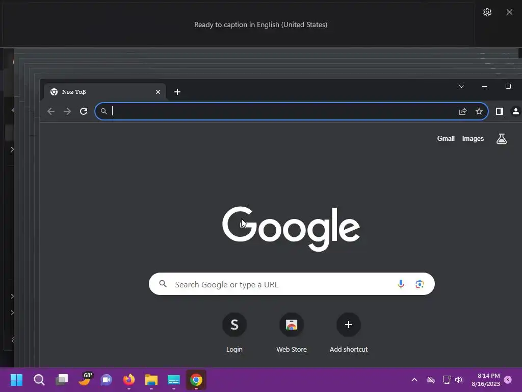Toggle Chrome side panel
Image resolution: width=522 pixels, height=392 pixels.
tap(500, 111)
